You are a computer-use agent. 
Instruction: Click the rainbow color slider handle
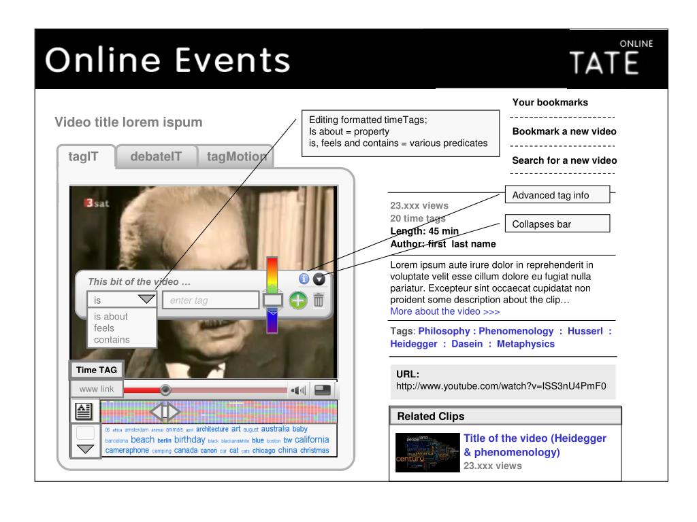tap(272, 300)
